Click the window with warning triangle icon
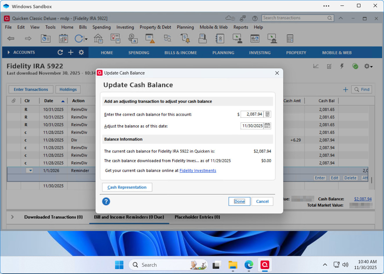The width and height of the screenshot is (384, 274). click(x=150, y=38)
